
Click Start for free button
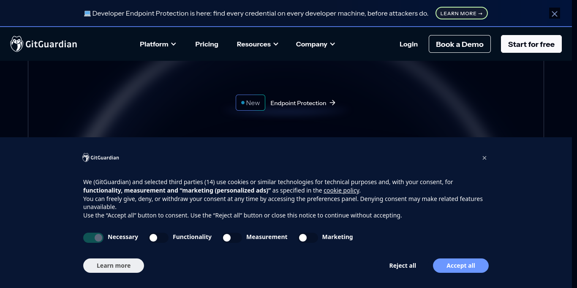coord(531,44)
